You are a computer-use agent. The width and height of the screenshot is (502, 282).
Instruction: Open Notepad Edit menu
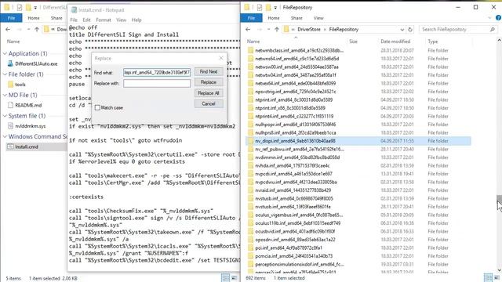click(x=86, y=20)
